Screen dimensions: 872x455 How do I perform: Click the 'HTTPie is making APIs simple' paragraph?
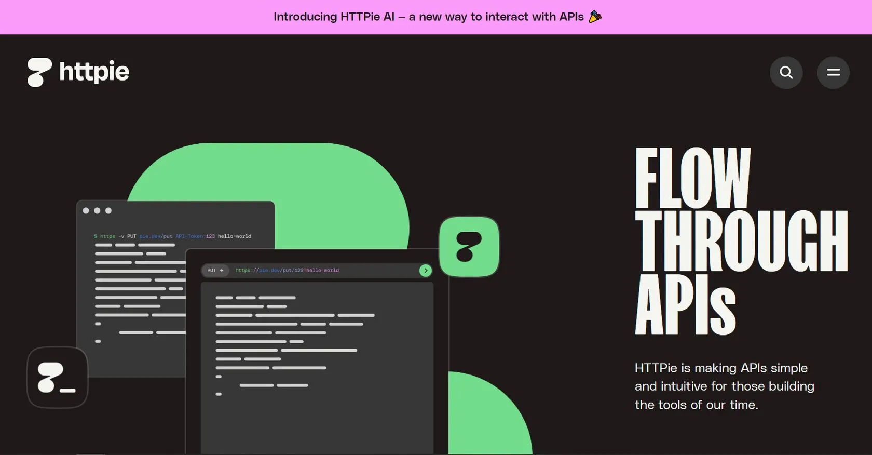pyautogui.click(x=725, y=386)
